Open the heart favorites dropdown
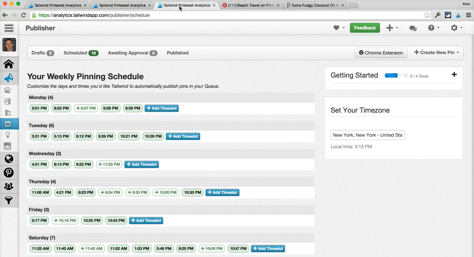This screenshot has height=257, width=474. (339, 28)
